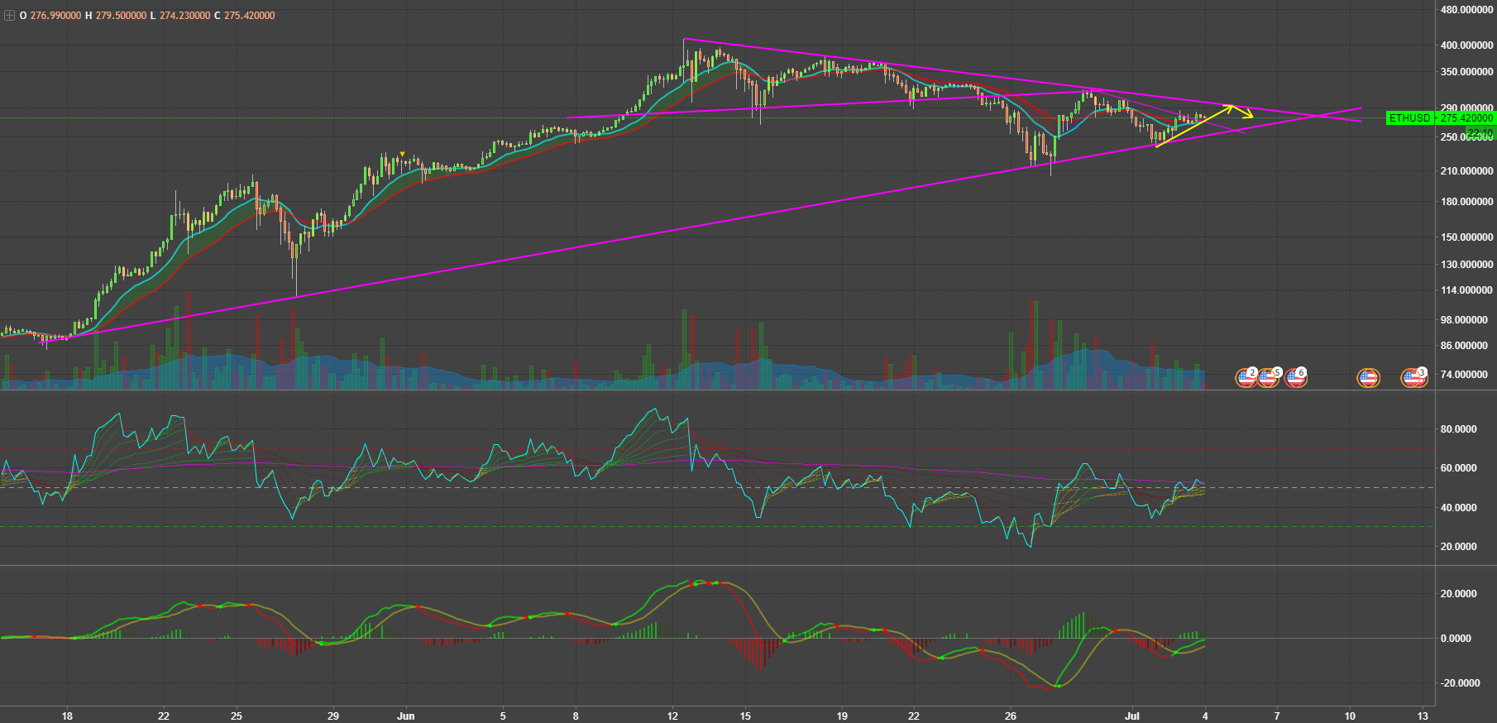Click the 74.000000 price scale label
This screenshot has height=723, width=1497.
[x=1466, y=375]
